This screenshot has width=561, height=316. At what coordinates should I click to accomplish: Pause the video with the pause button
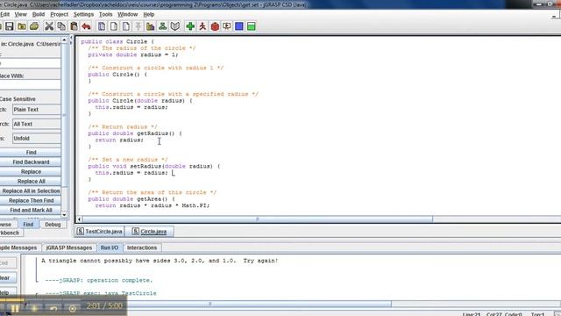[15, 308]
